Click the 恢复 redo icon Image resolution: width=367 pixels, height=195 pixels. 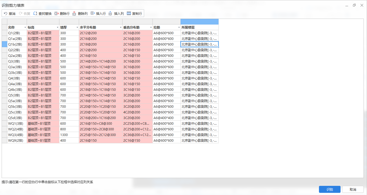[21, 13]
